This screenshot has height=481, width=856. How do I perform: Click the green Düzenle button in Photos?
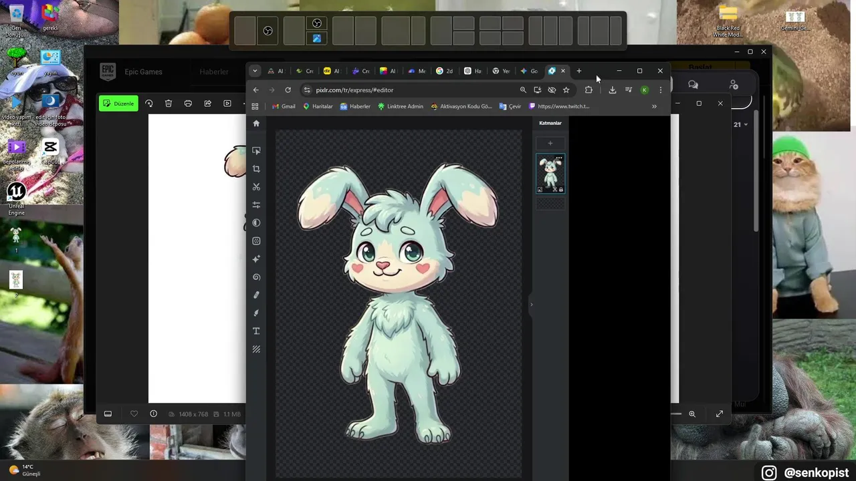(x=118, y=104)
